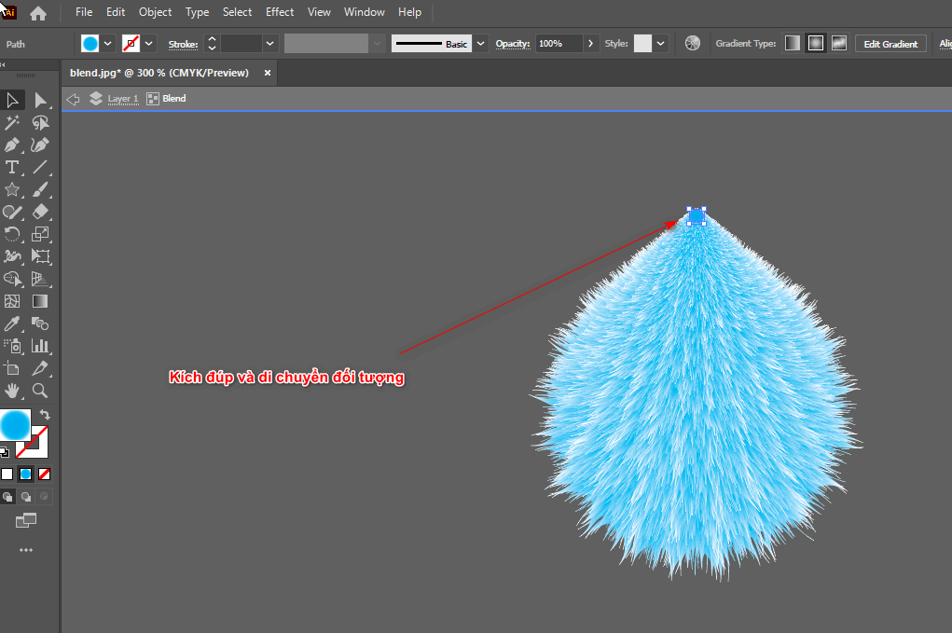Click Layer 1 in isolation breadcrumb
Image resolution: width=952 pixels, height=633 pixels.
tap(122, 99)
